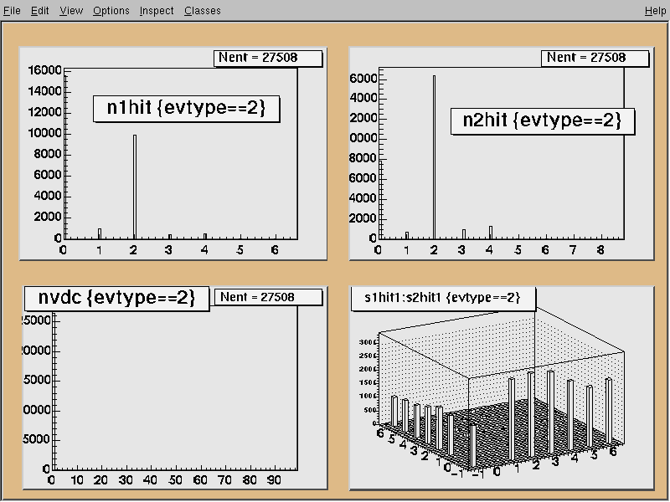Open the Options menu

111,10
